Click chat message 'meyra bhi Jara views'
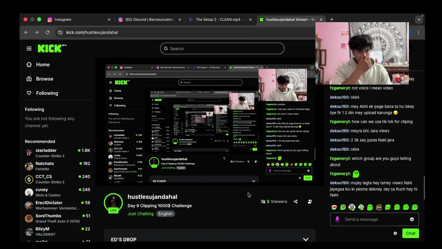The height and width of the screenshot is (249, 442). pyautogui.click(x=371, y=131)
